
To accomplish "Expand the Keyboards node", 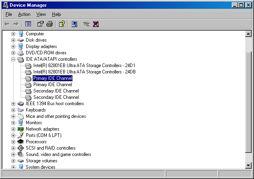I will click(x=13, y=110).
